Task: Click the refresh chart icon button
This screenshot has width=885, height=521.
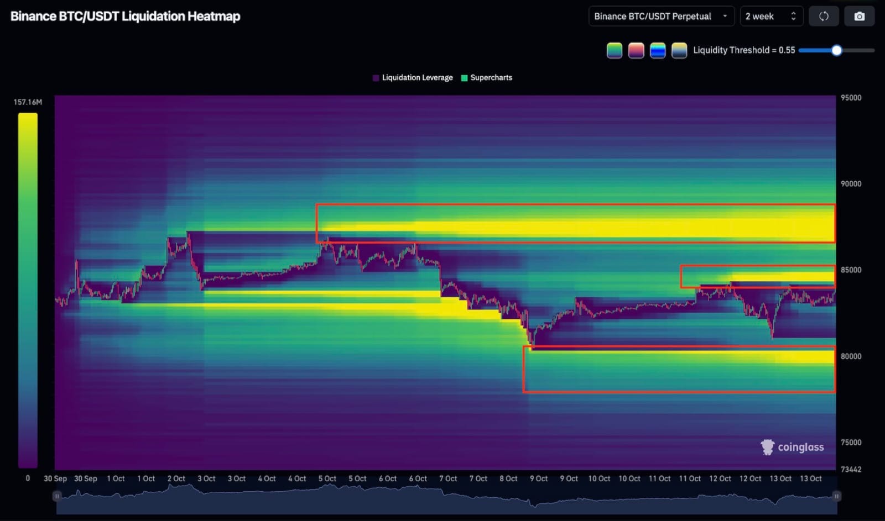Action: pyautogui.click(x=824, y=17)
